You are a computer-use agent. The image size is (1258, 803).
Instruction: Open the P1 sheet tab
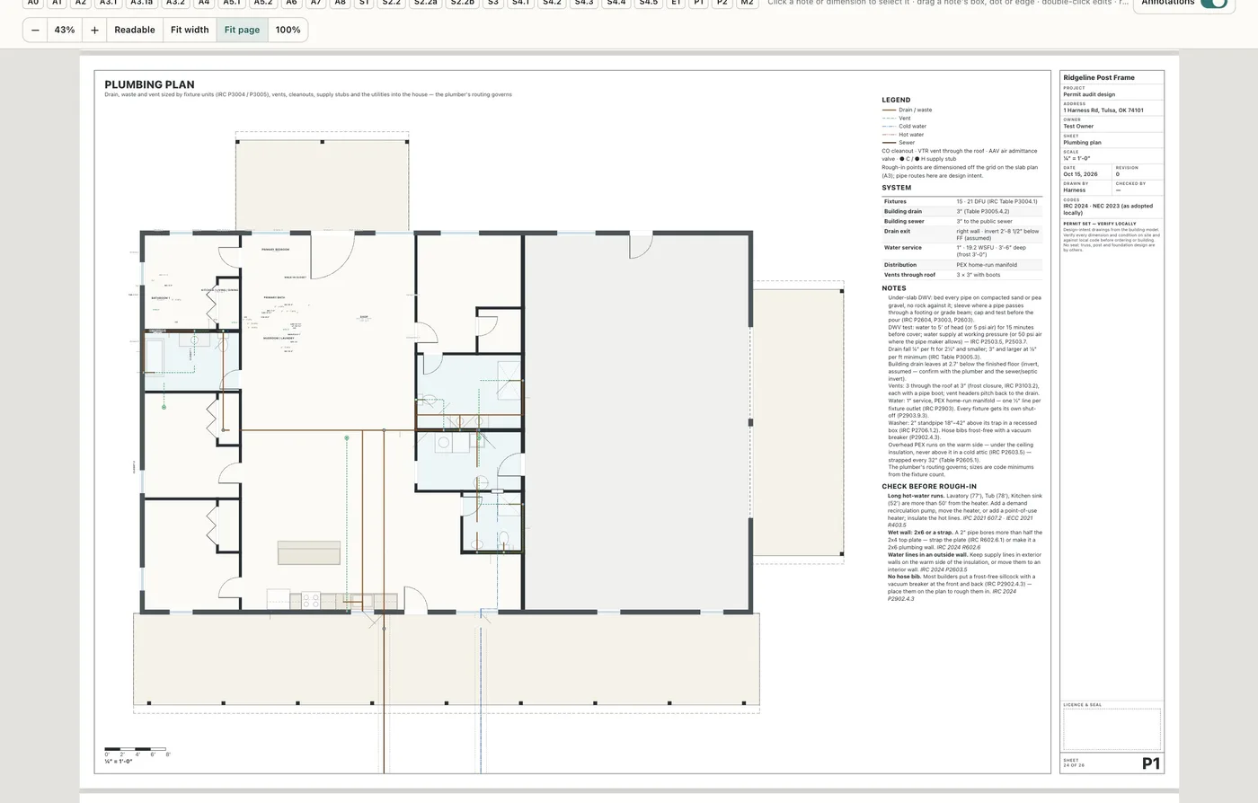click(698, 3)
